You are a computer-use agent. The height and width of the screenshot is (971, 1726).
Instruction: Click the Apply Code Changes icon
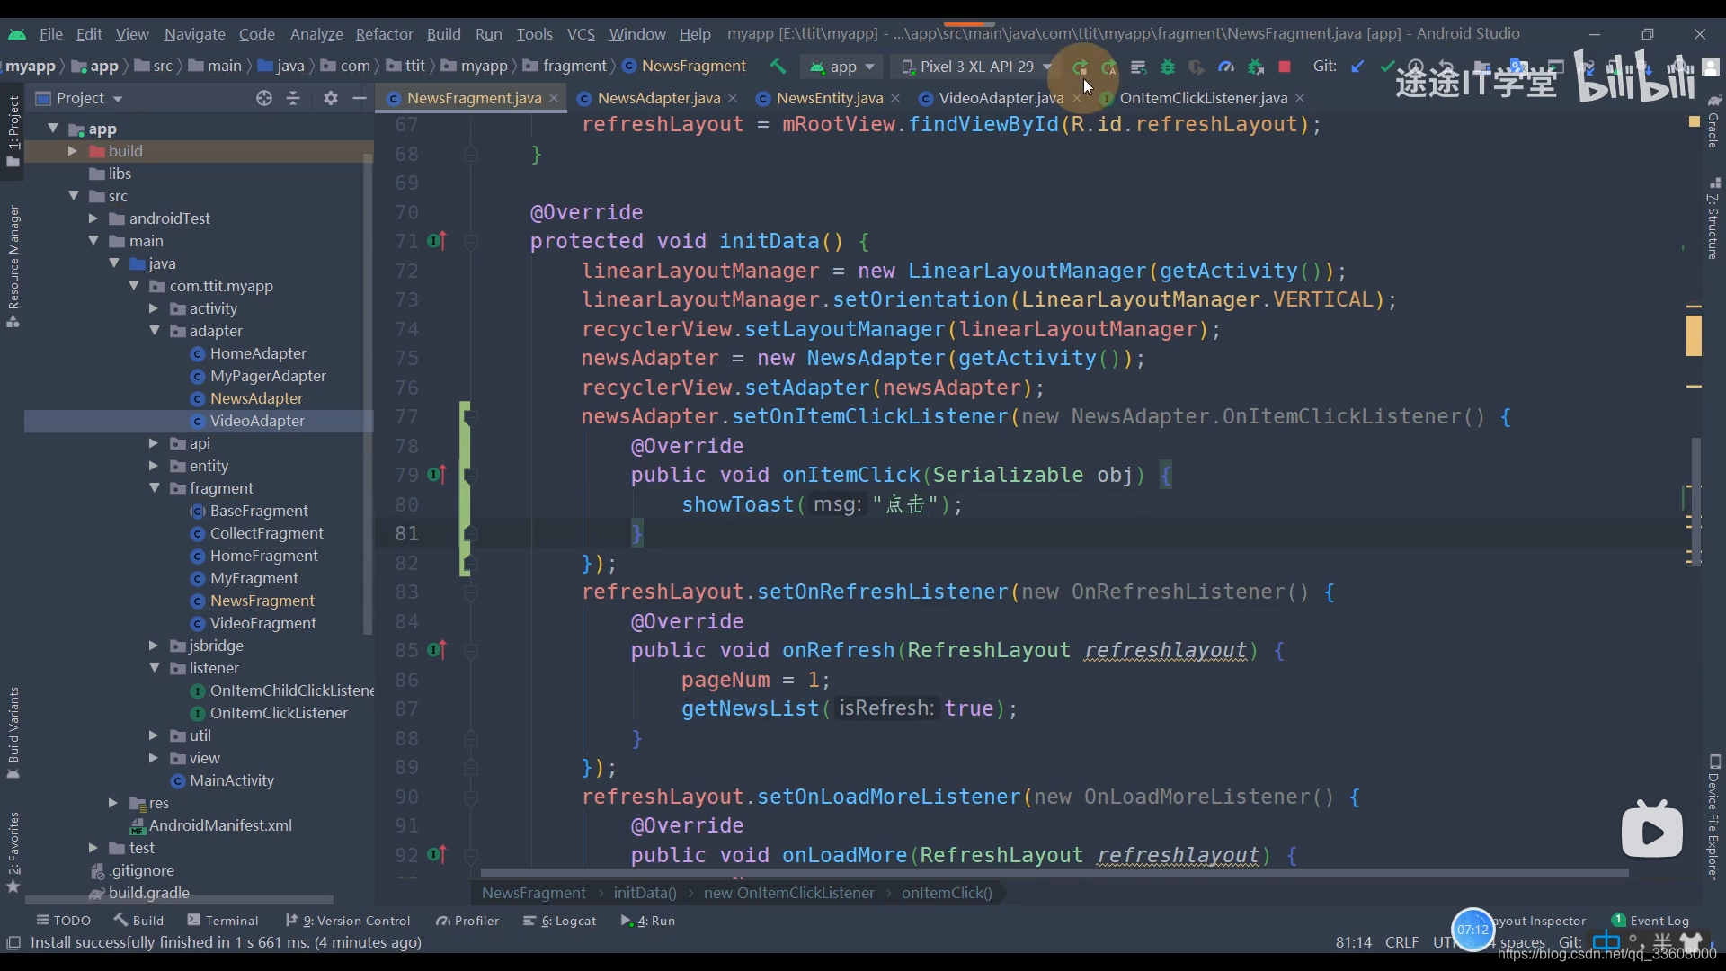click(1138, 67)
